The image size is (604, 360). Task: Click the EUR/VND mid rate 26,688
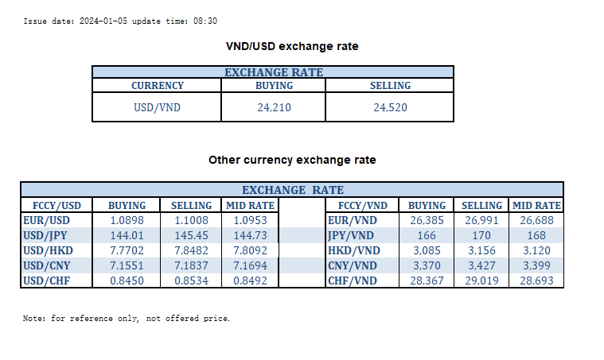[536, 220]
